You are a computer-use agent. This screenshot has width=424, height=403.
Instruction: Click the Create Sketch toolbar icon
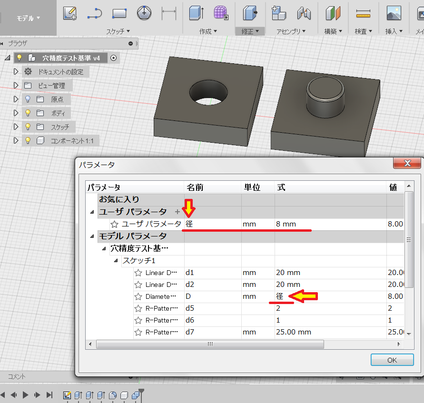tap(70, 13)
